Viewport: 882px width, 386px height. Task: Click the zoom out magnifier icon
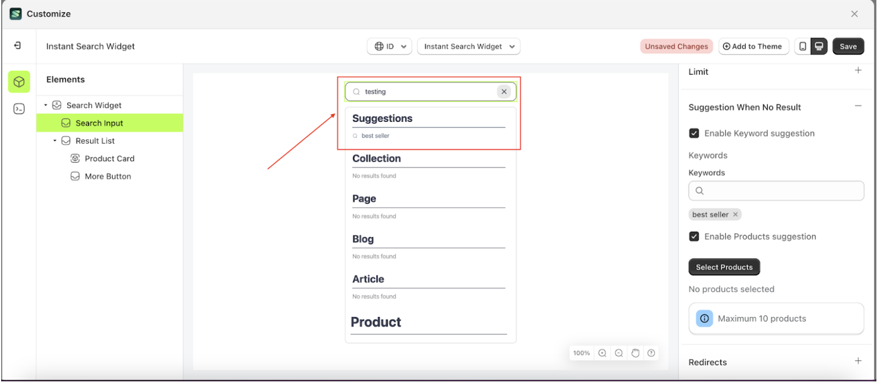tap(619, 353)
